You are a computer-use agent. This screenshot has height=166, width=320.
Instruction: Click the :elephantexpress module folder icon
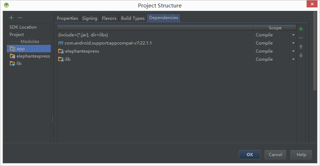(61, 51)
